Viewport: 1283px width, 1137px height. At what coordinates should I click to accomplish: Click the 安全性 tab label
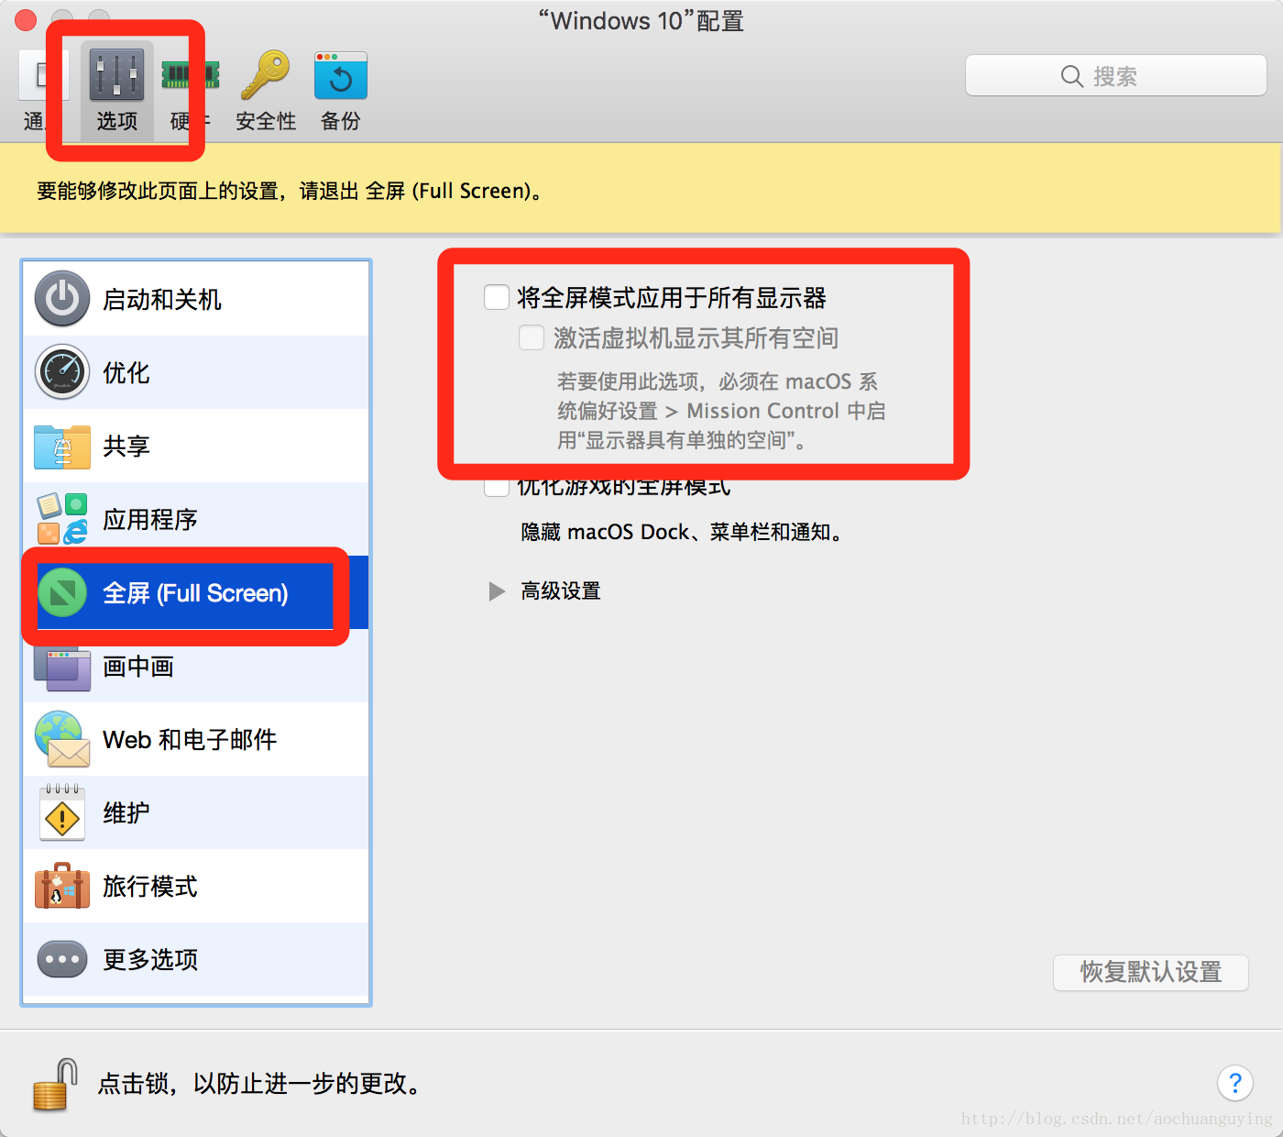(x=266, y=121)
